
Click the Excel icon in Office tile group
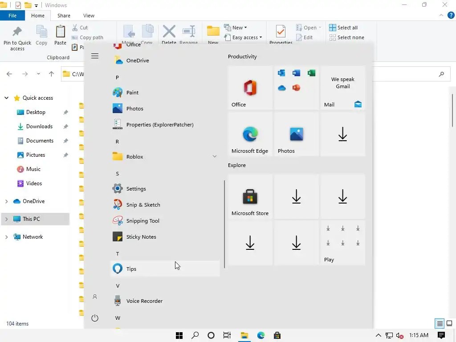[311, 73]
